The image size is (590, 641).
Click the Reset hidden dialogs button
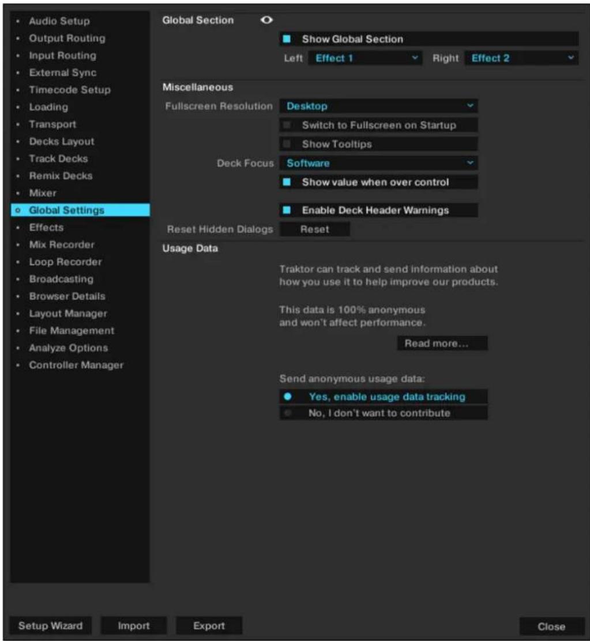click(314, 229)
